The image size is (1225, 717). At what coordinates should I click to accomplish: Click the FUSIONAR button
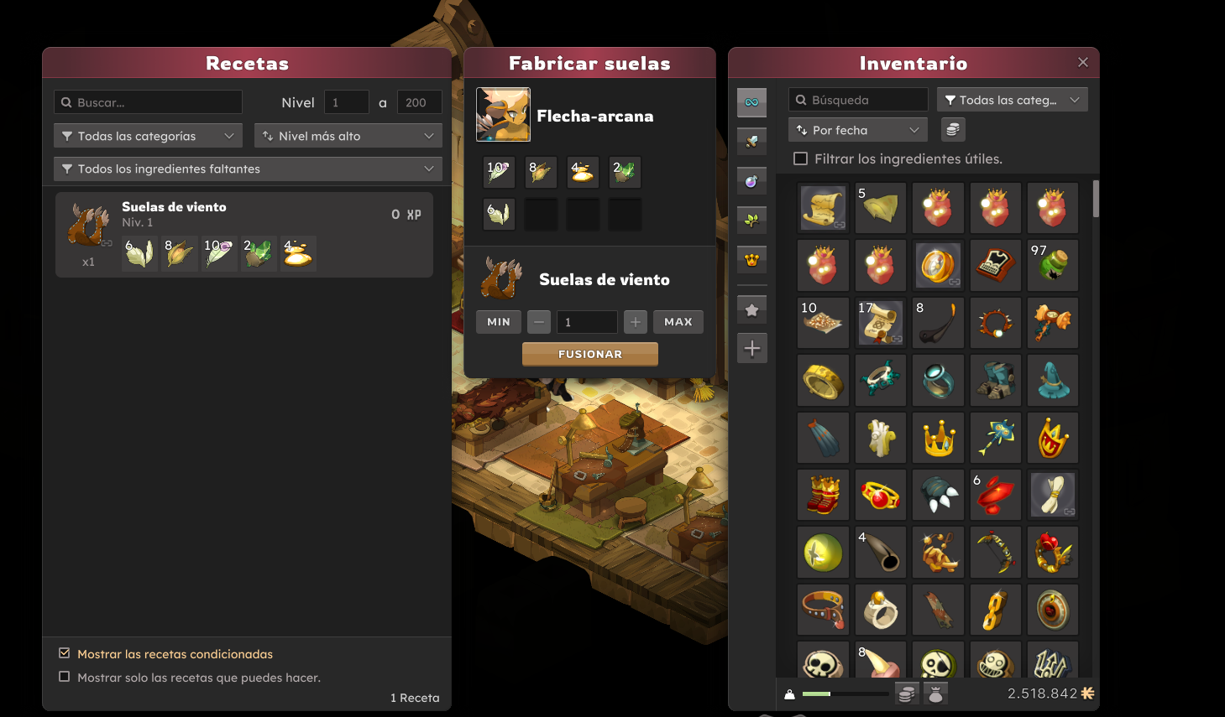590,354
